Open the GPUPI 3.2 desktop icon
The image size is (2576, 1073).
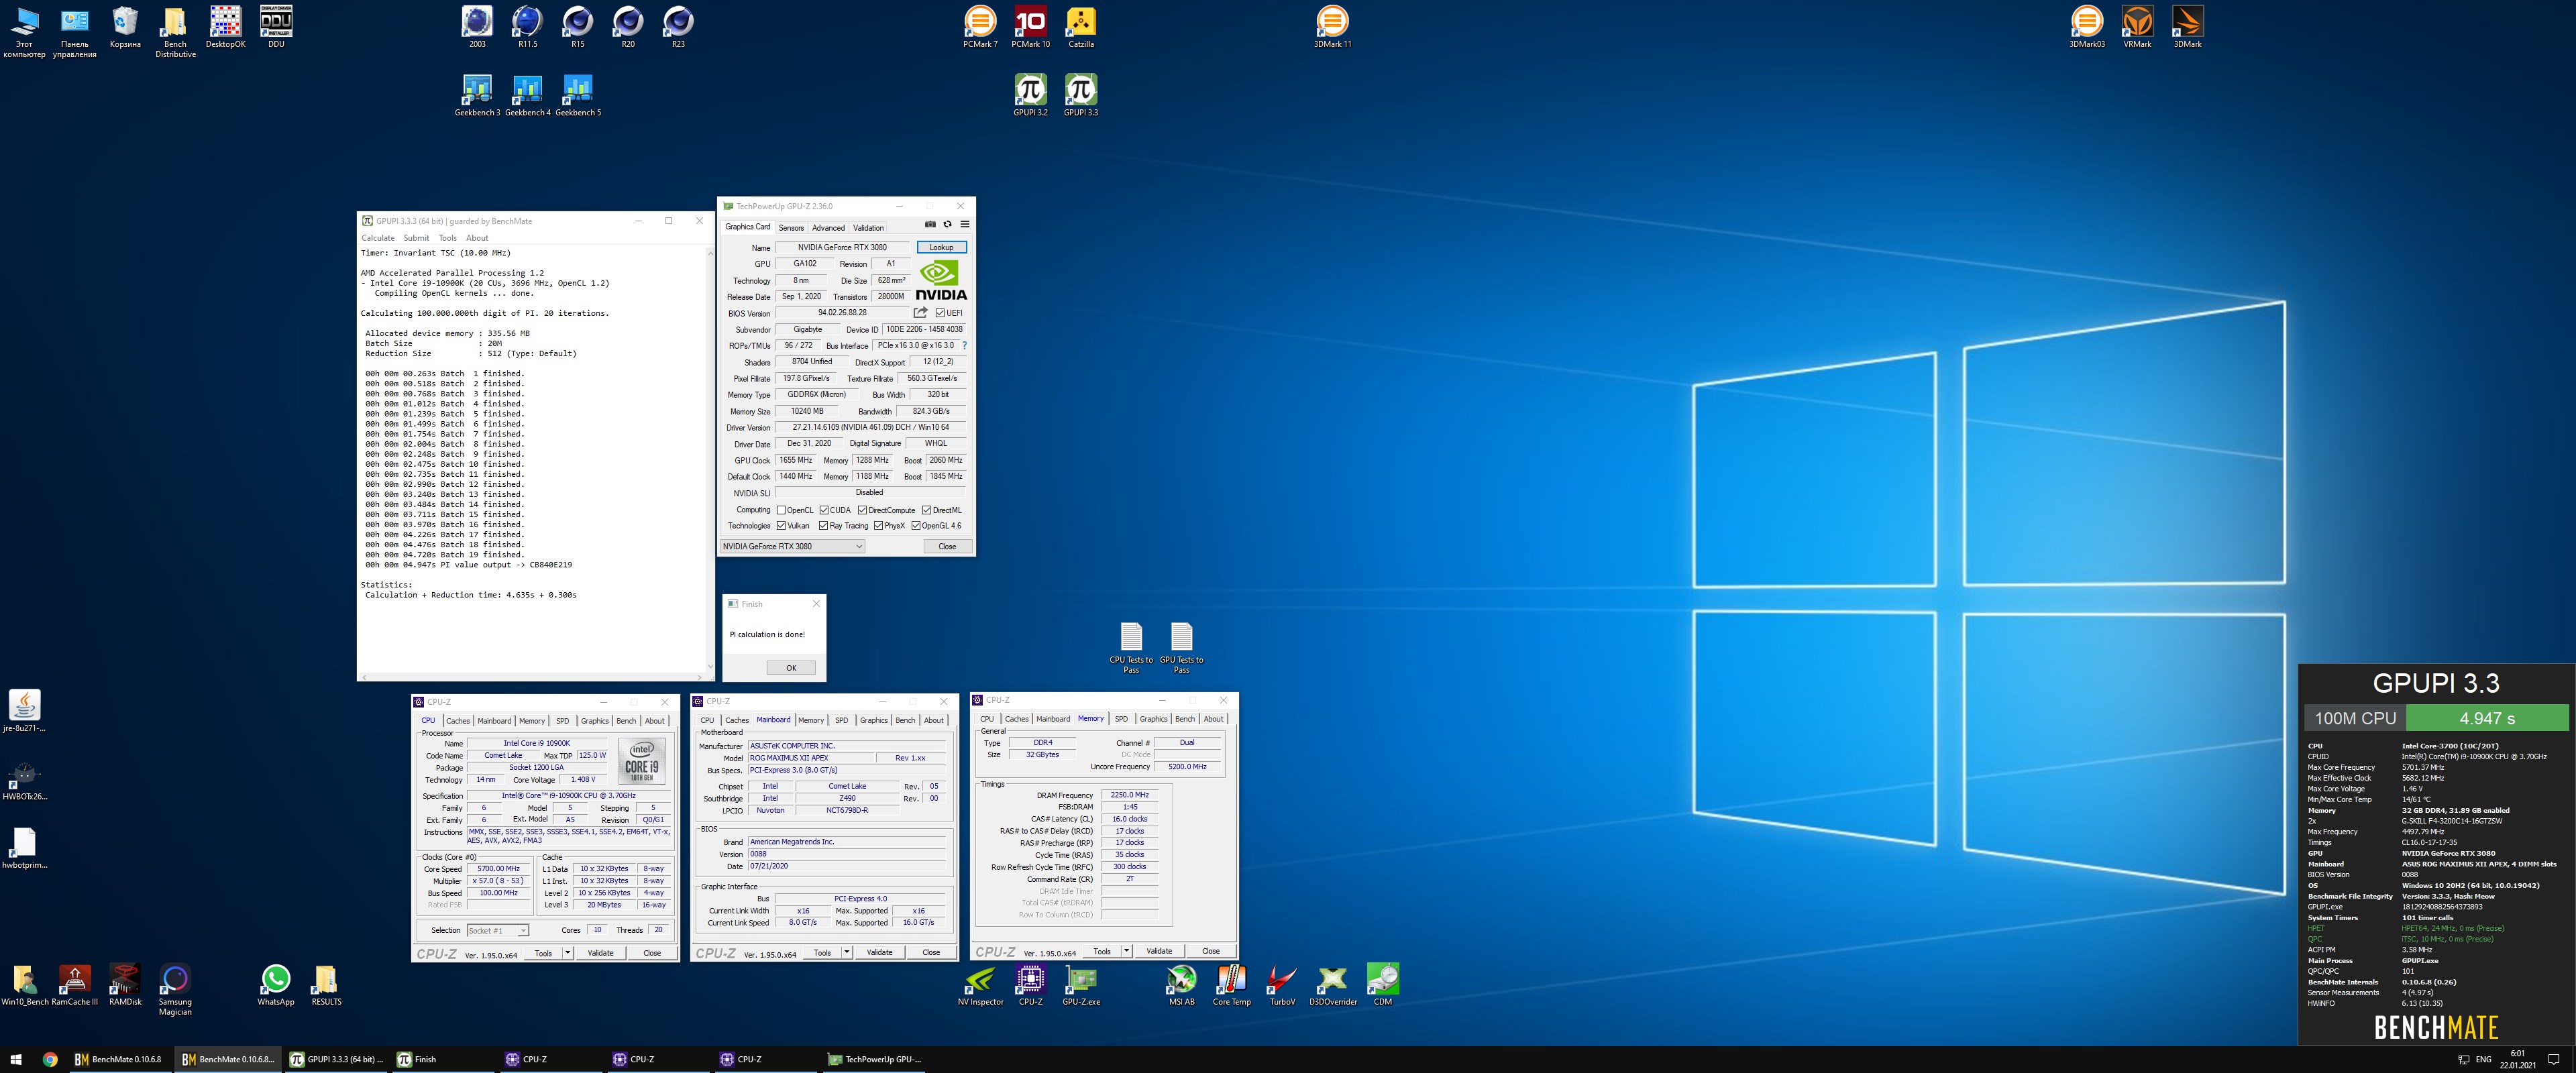[1030, 96]
